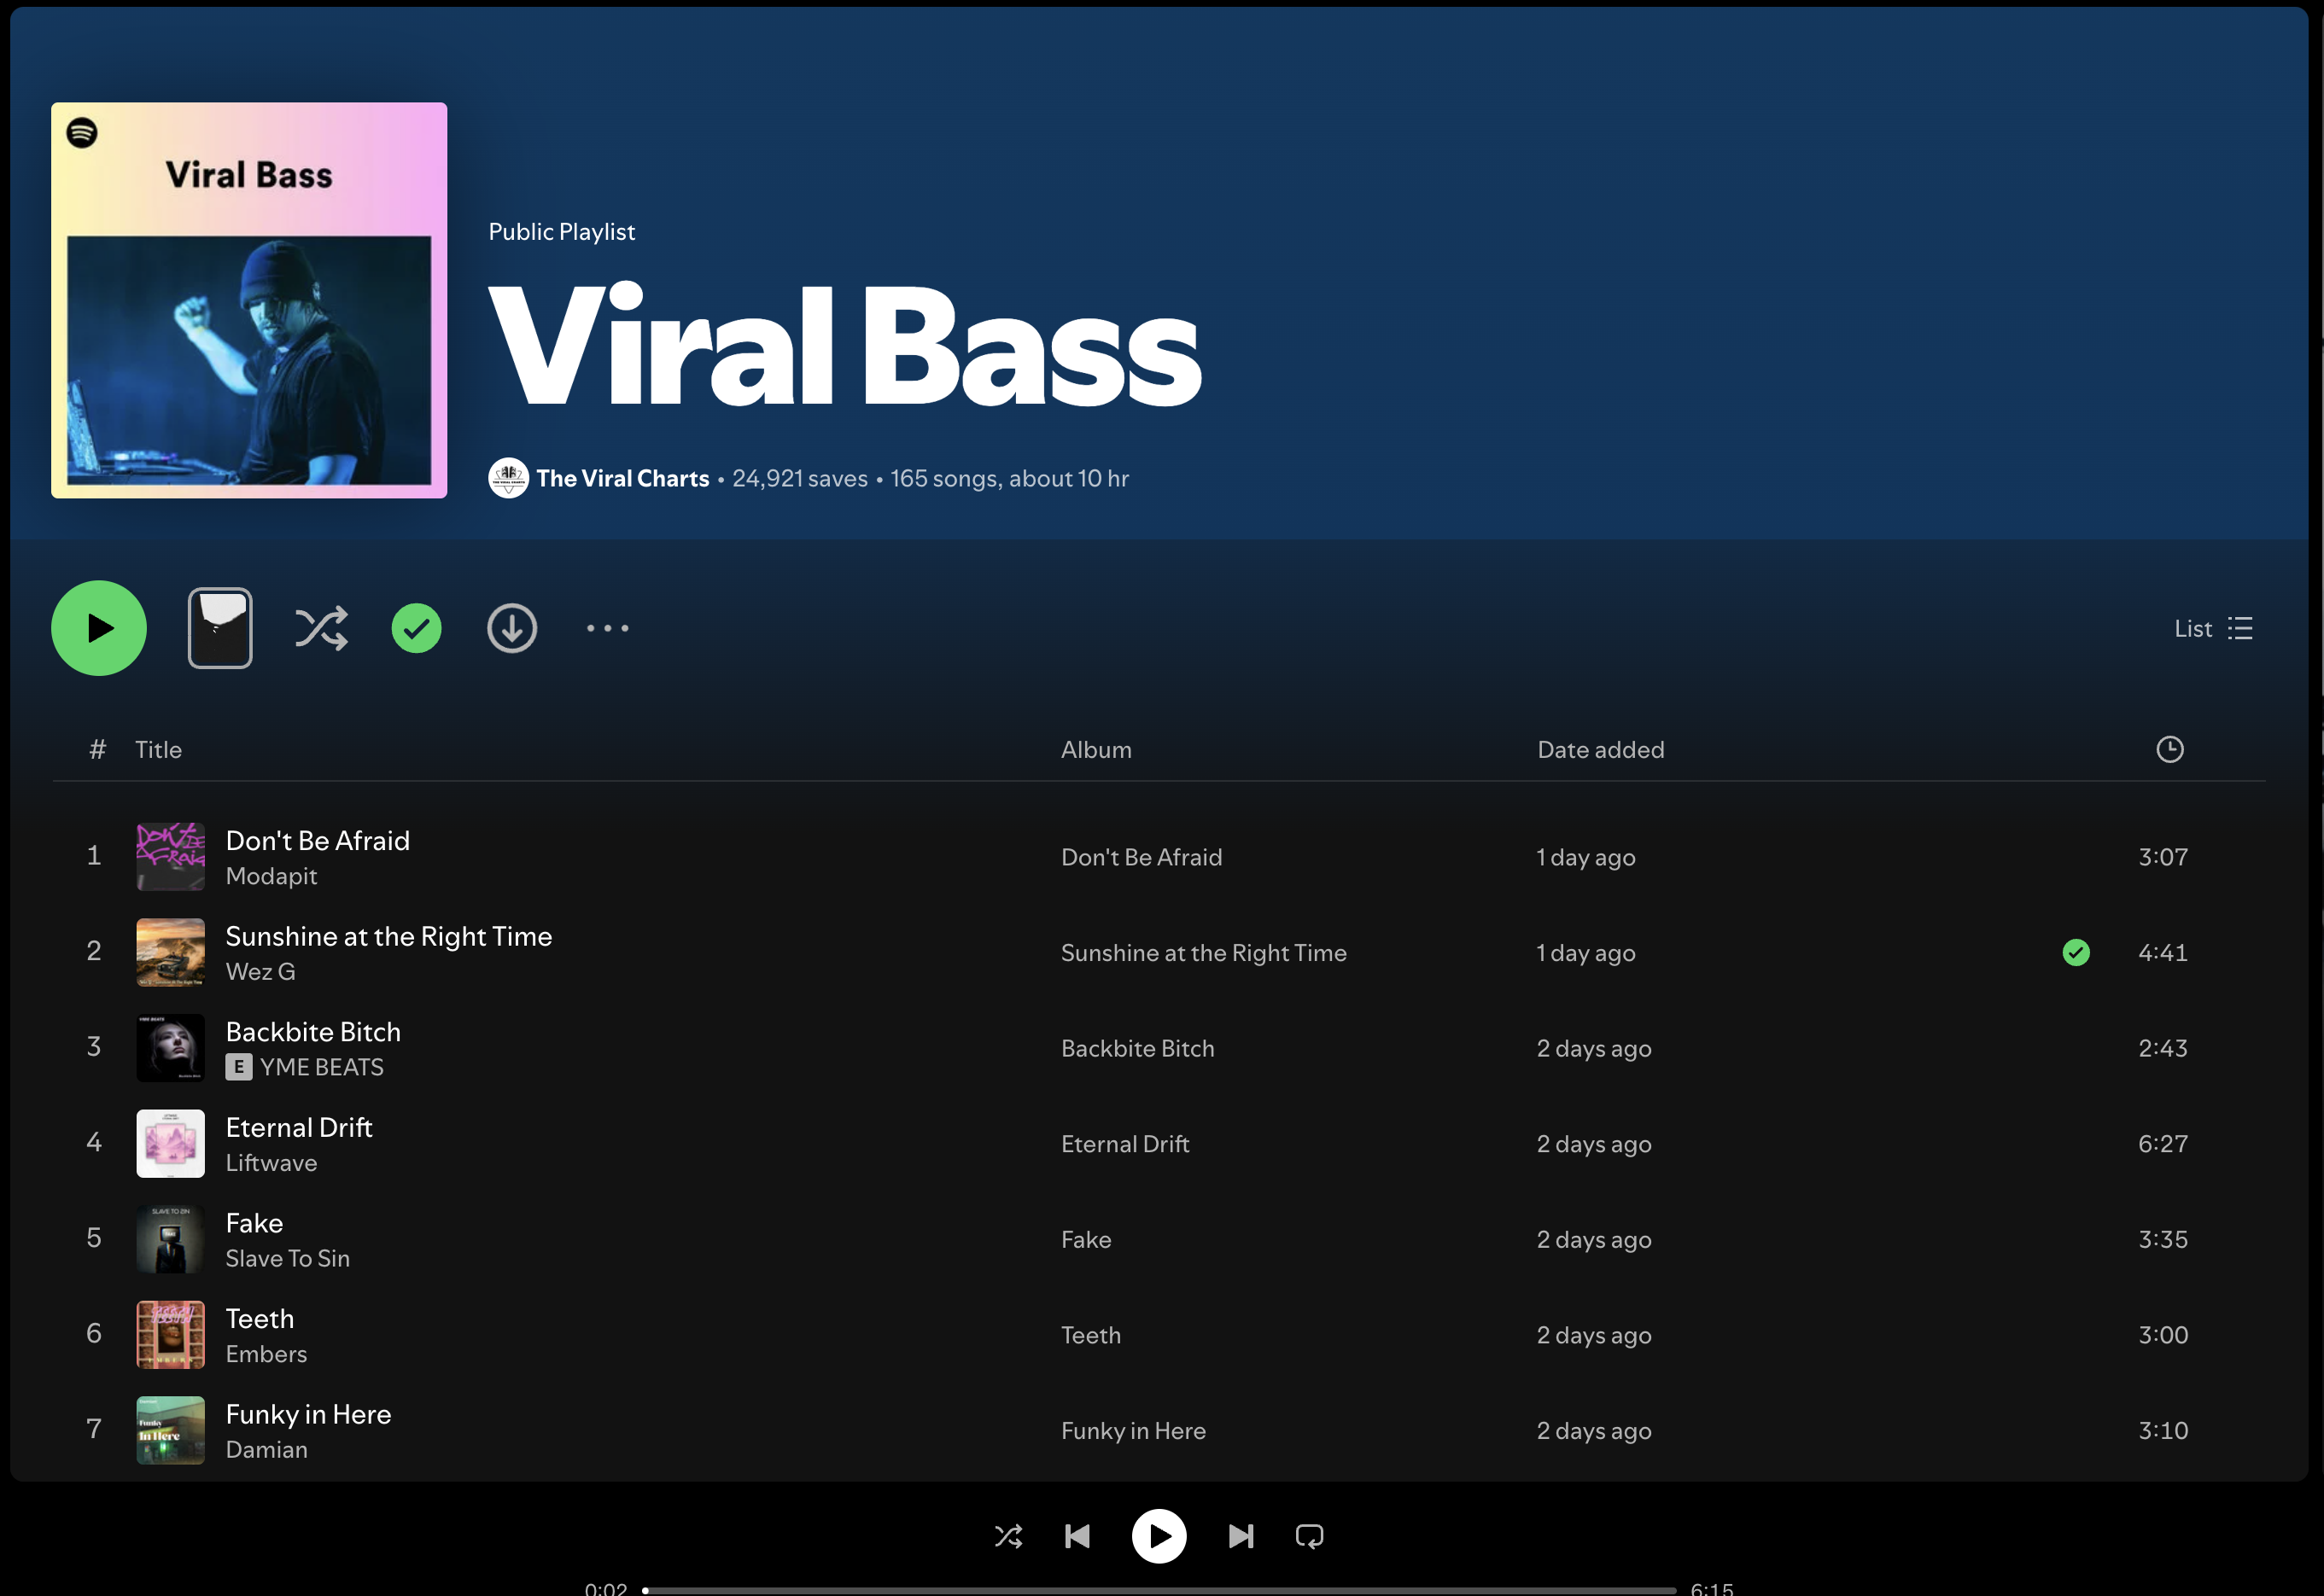2324x1596 pixels.
Task: Open Teeth track title
Action: [259, 1318]
